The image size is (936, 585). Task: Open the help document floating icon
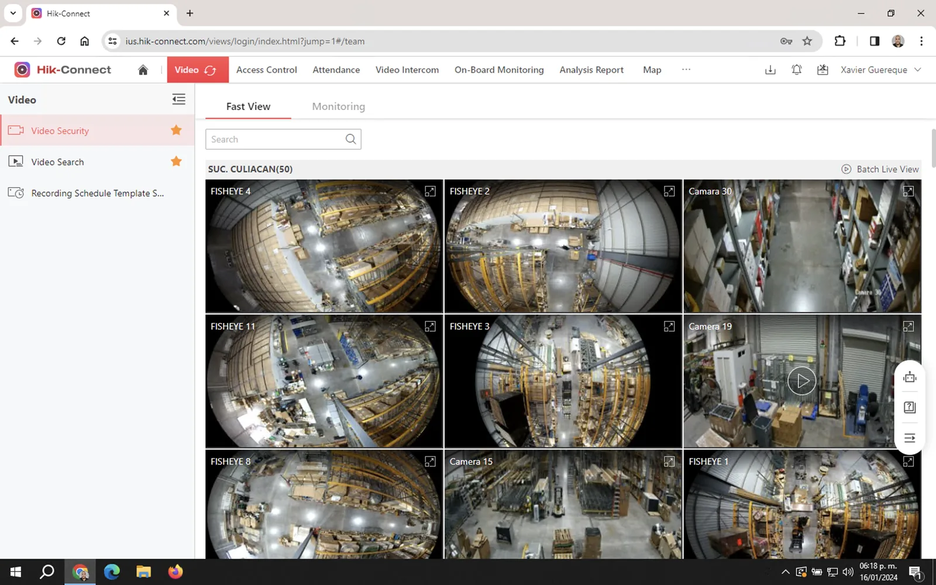(x=910, y=407)
